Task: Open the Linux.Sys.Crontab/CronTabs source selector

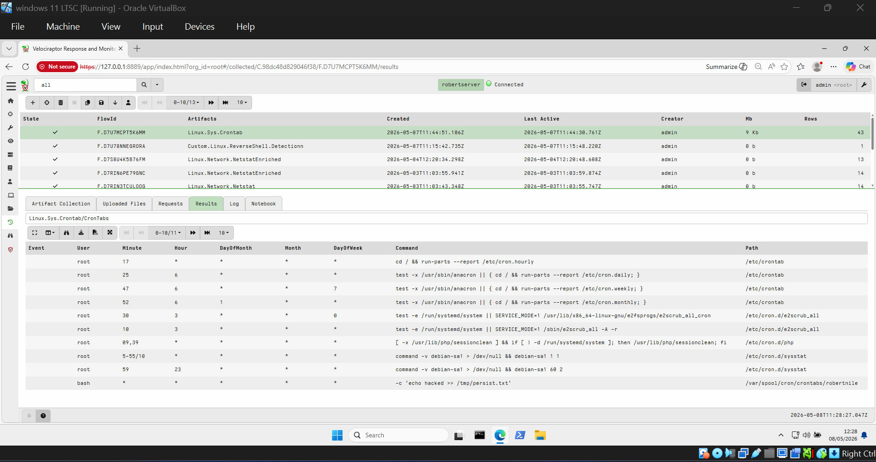Action: 446,219
